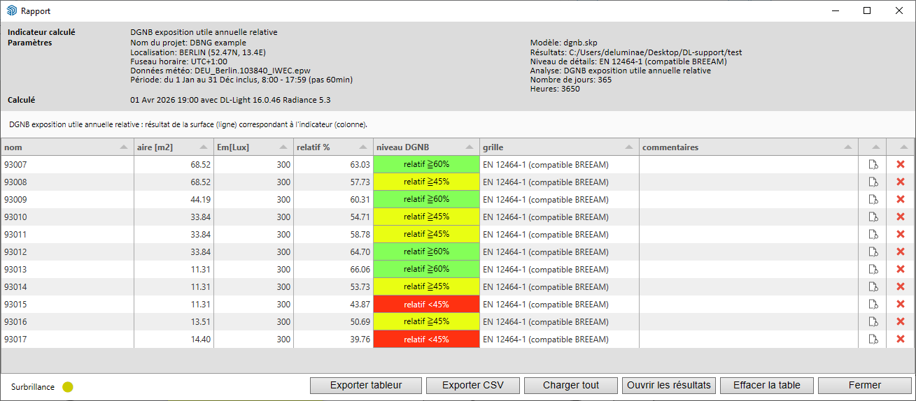916x401 pixels.
Task: Select the name cell 93009
Action: (67, 200)
